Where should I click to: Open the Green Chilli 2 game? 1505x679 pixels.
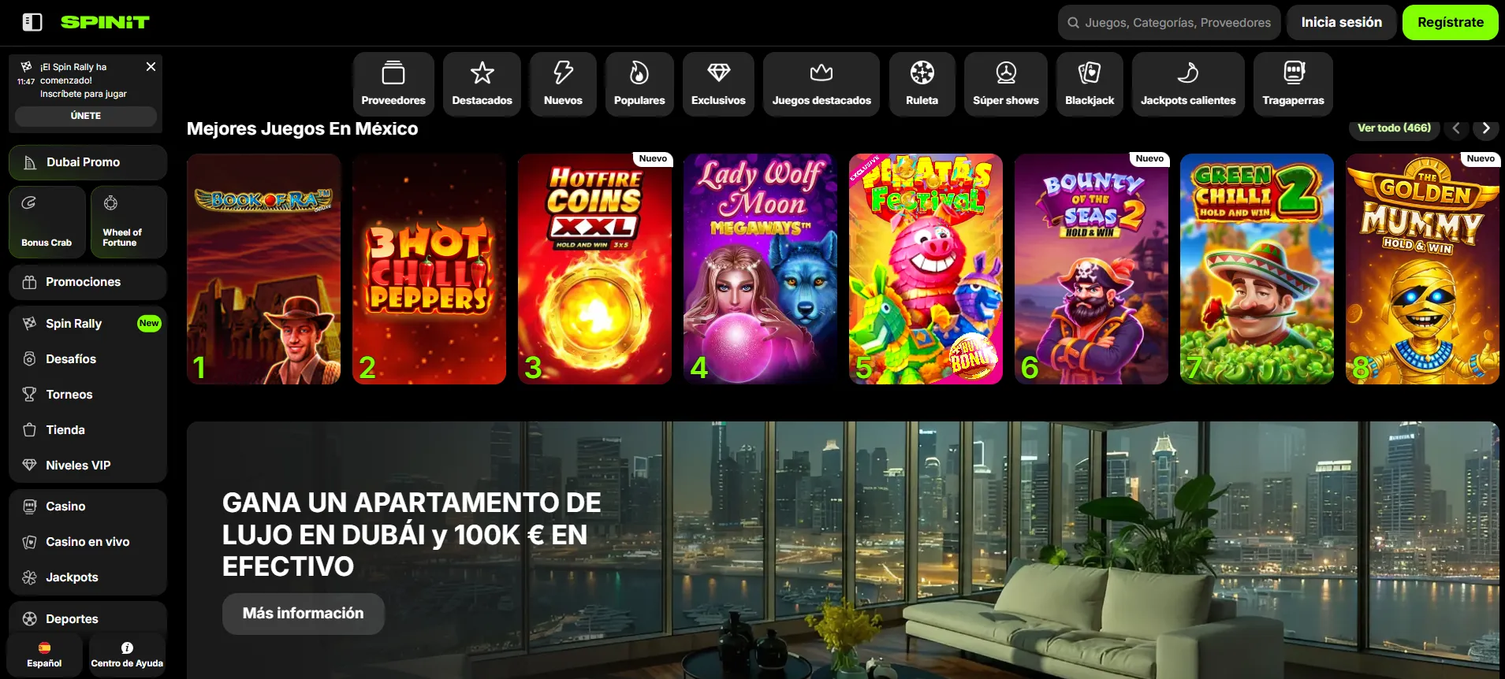click(1257, 269)
